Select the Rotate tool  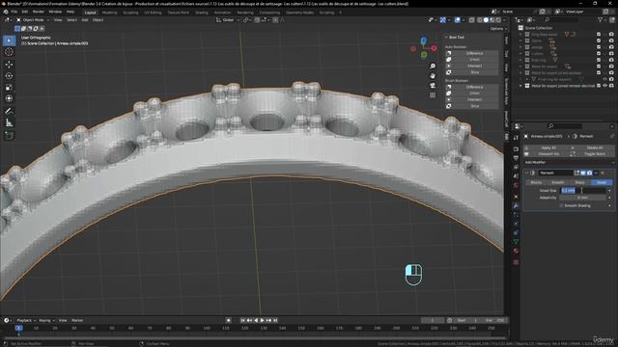9,75
